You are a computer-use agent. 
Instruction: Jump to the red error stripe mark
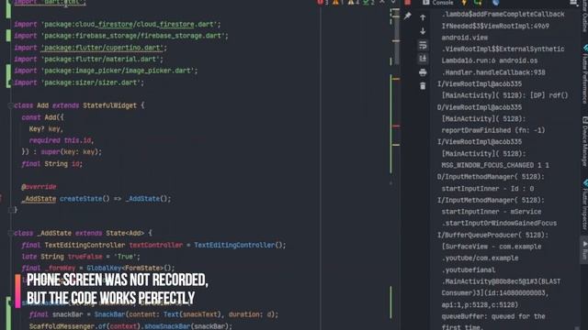pos(396,126)
